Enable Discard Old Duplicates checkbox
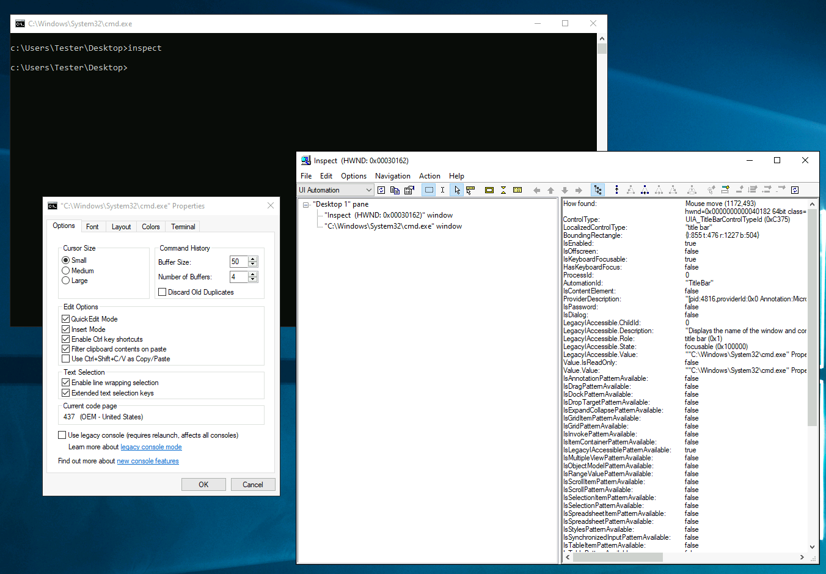This screenshot has width=826, height=574. (x=163, y=292)
